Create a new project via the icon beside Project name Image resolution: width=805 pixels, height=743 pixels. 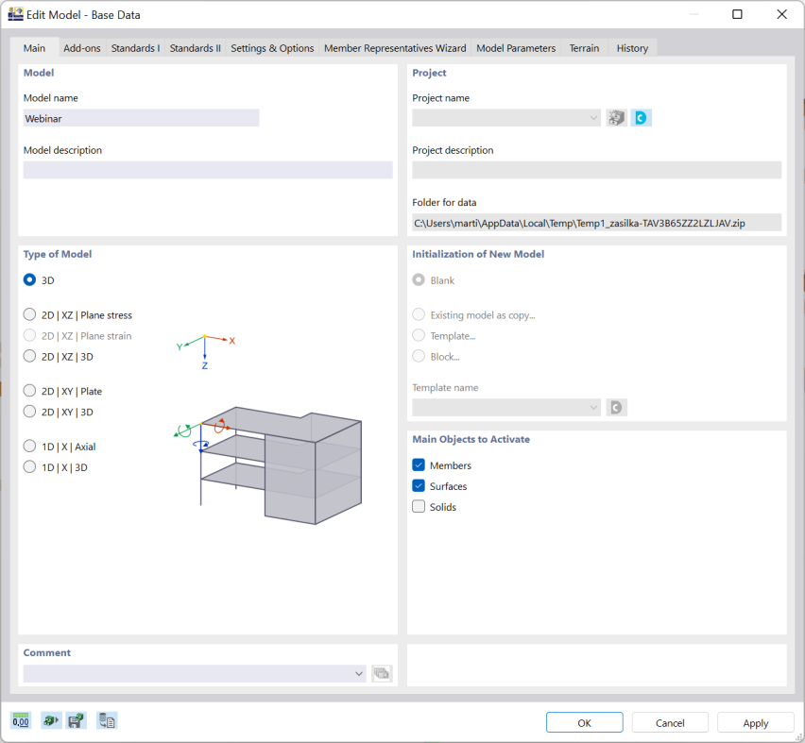[x=616, y=117]
